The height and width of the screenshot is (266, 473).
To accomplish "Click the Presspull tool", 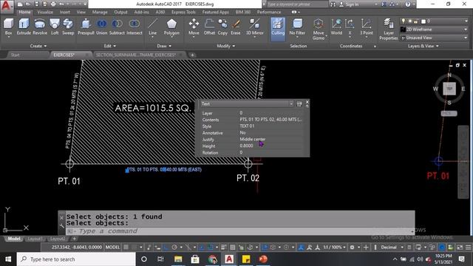I will pyautogui.click(x=86, y=27).
